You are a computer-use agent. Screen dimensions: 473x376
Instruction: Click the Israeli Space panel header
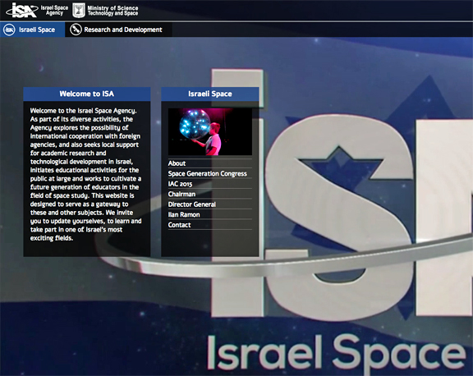(210, 94)
